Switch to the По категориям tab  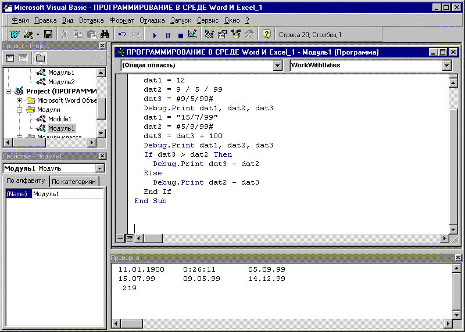[x=74, y=182]
